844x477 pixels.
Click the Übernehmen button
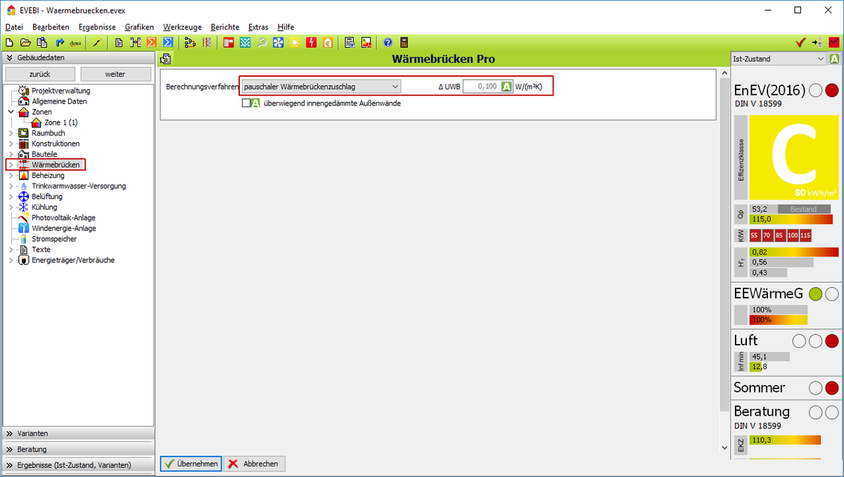(191, 464)
